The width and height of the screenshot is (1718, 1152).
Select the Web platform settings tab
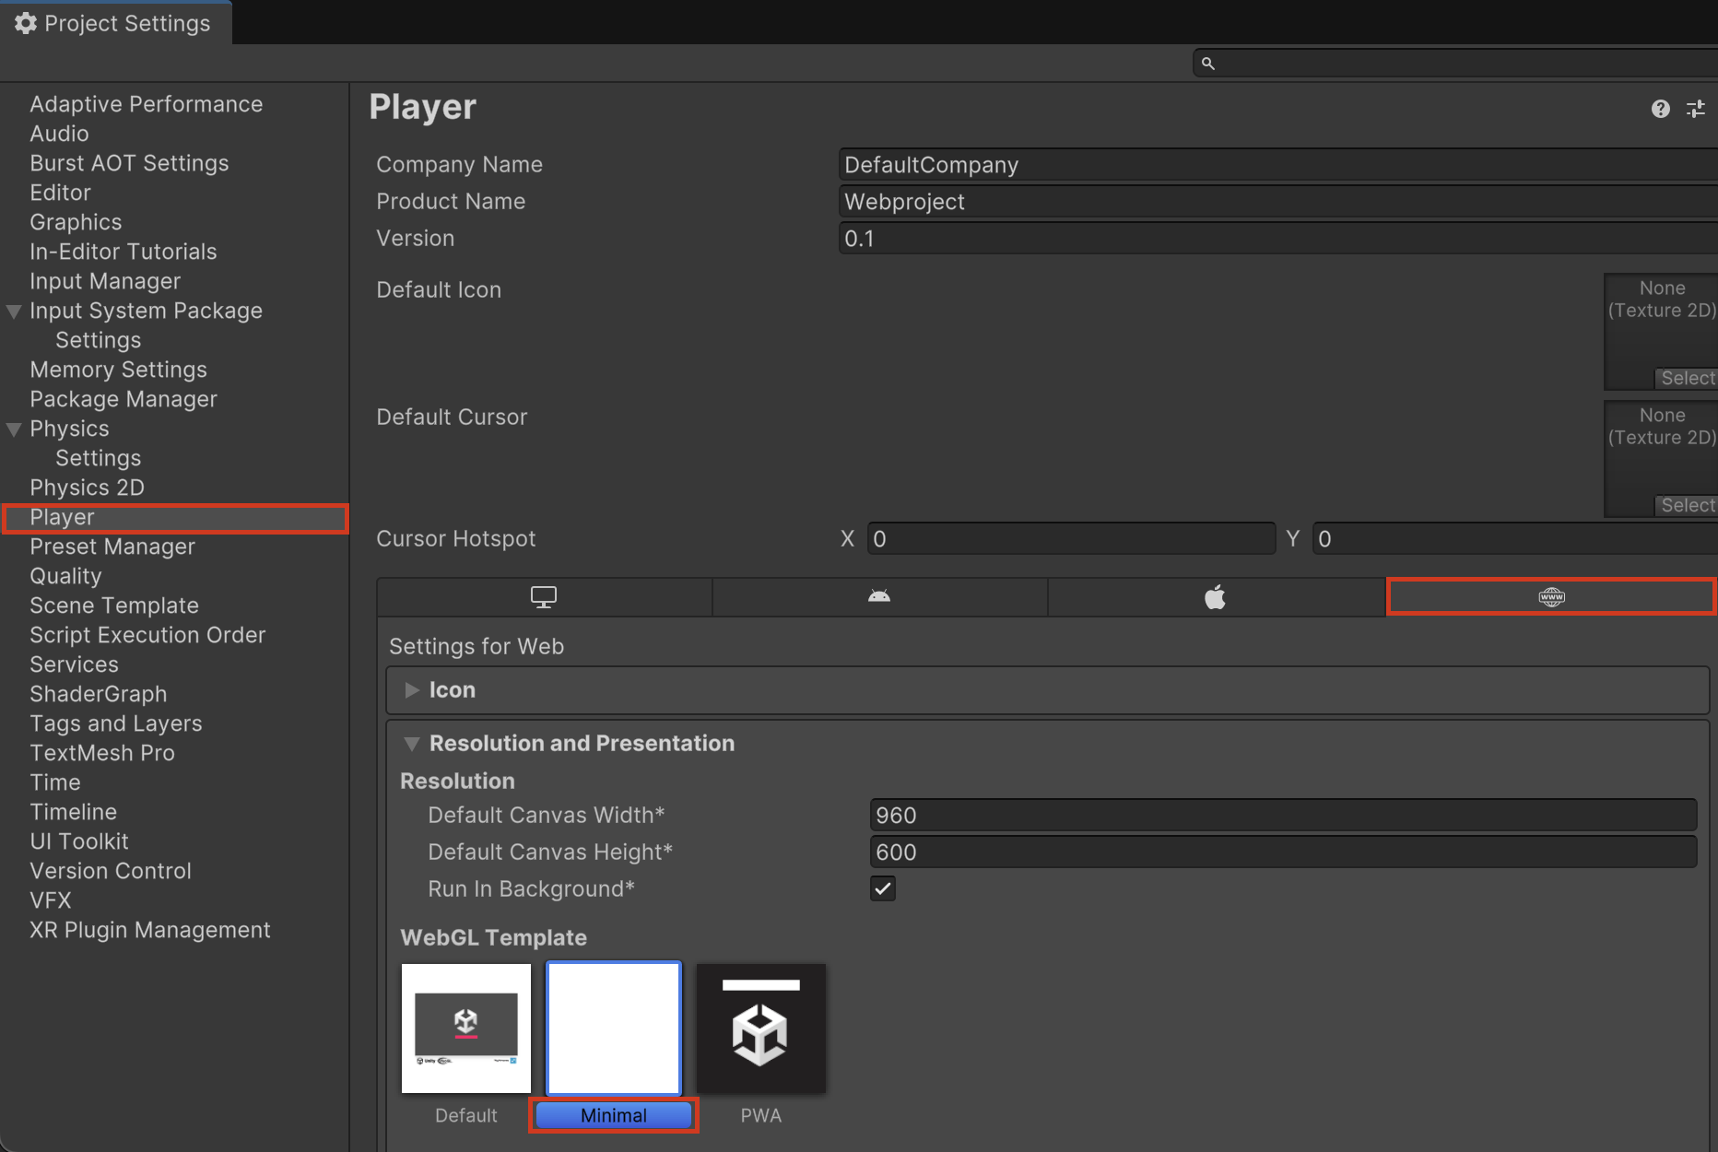tap(1551, 597)
